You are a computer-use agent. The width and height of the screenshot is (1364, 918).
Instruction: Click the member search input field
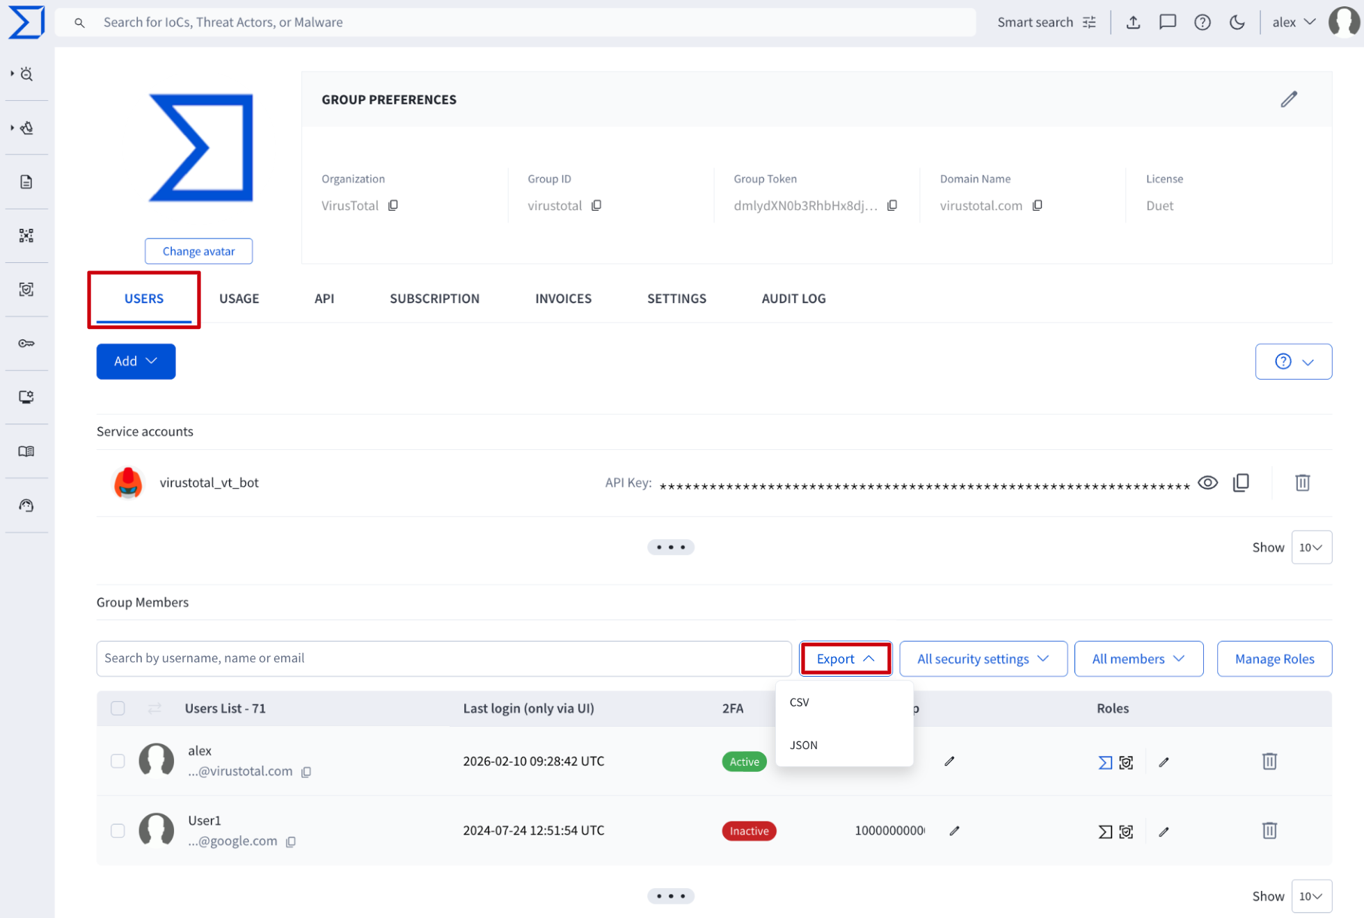(x=443, y=659)
